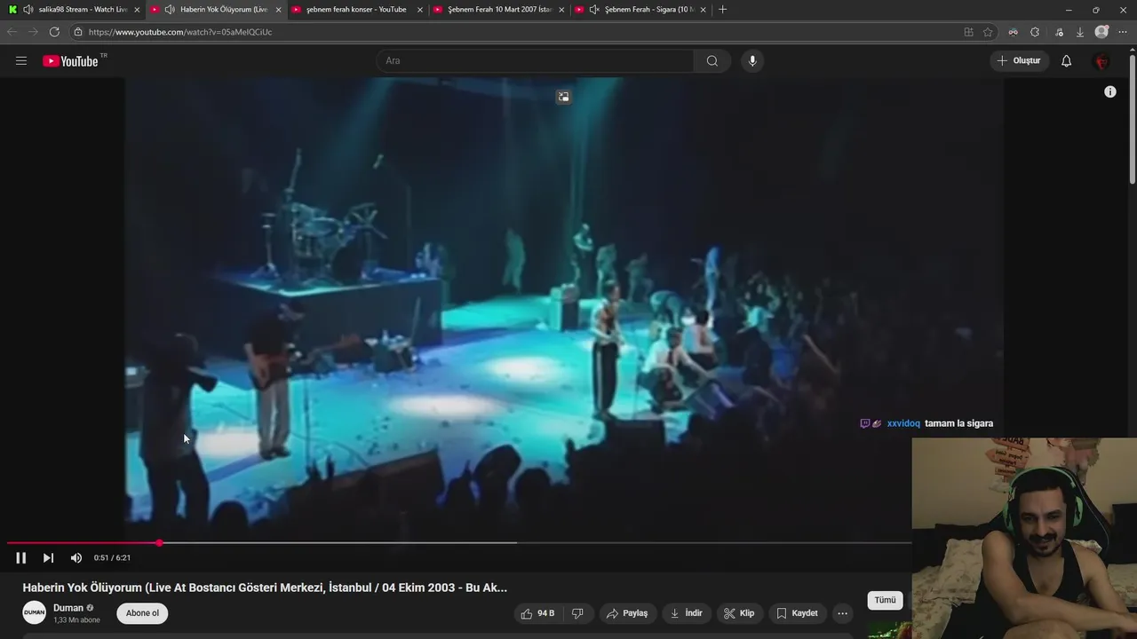Open the YouTube account avatar menu
This screenshot has width=1137, height=639.
point(1101,61)
